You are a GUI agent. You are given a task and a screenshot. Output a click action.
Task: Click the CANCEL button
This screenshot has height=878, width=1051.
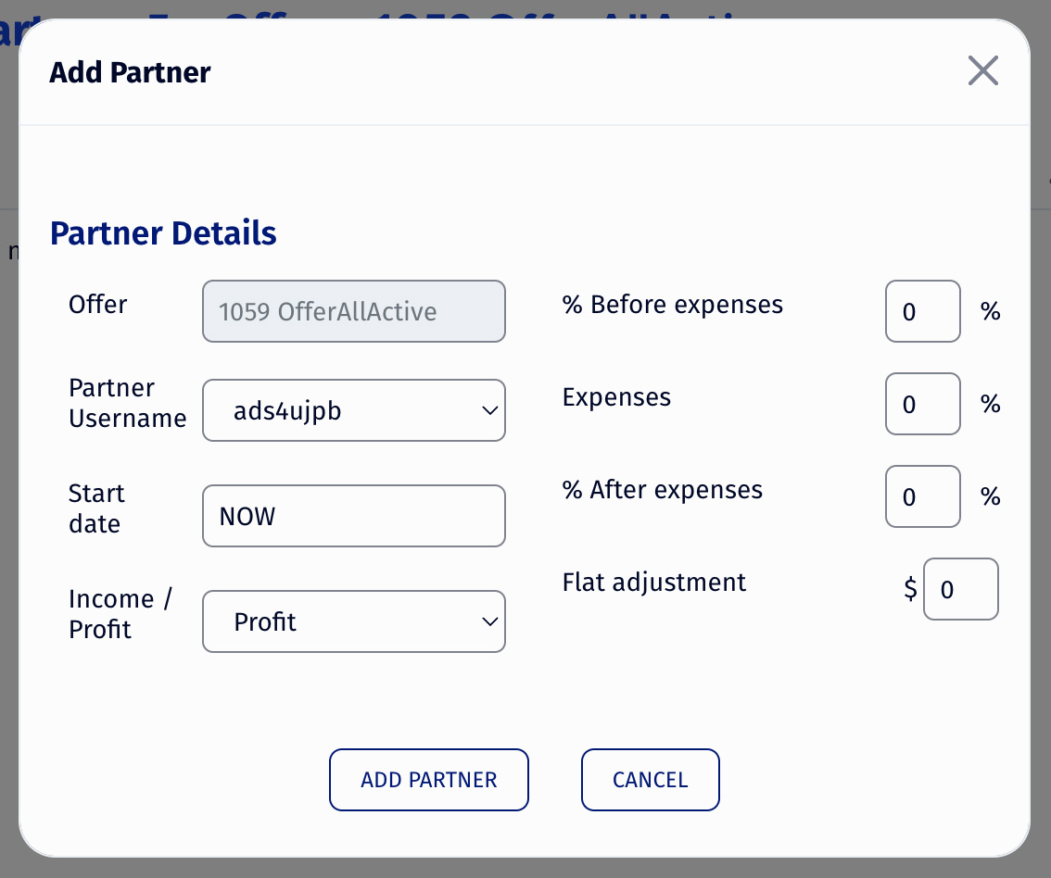pyautogui.click(x=651, y=780)
